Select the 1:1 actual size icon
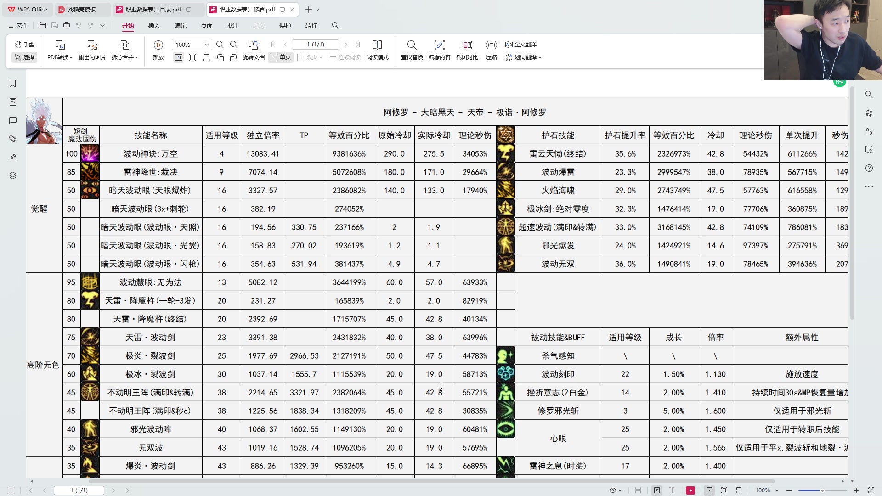The width and height of the screenshot is (882, 496). click(x=178, y=57)
